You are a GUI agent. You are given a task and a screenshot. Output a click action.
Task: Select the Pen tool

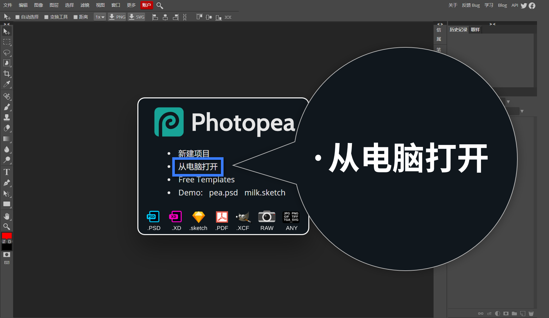pyautogui.click(x=6, y=183)
